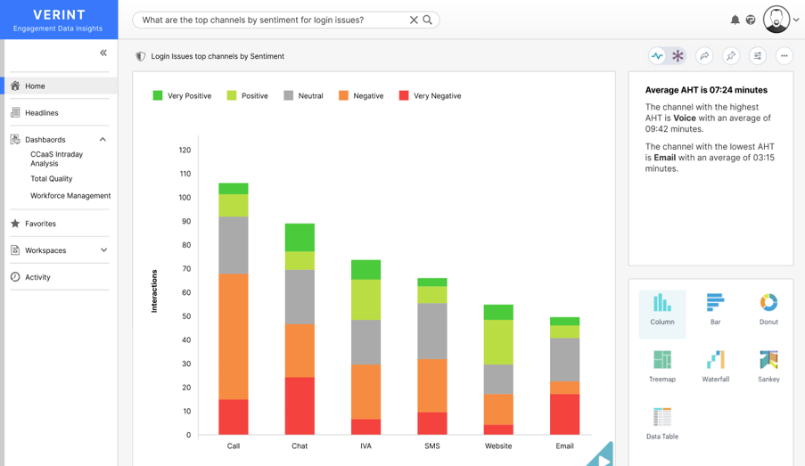Image resolution: width=805 pixels, height=466 pixels.
Task: Click the share arrow icon
Action: coord(704,56)
